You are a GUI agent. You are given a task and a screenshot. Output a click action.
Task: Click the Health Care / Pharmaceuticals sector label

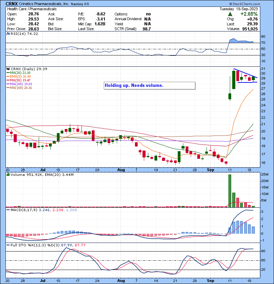pos(32,9)
